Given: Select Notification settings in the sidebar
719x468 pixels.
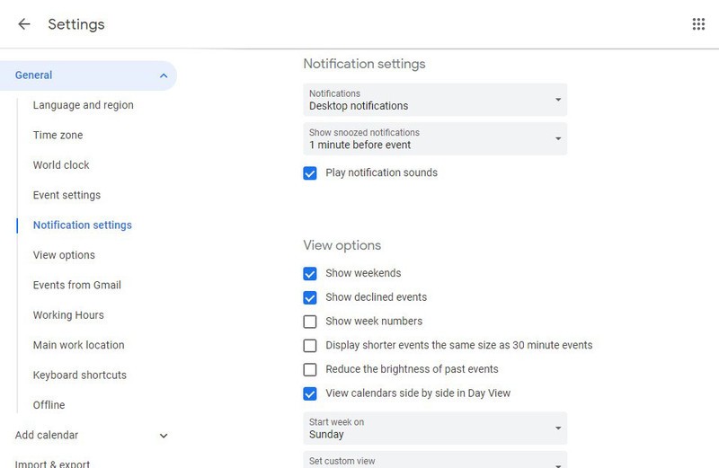Looking at the screenshot, I should (82, 225).
